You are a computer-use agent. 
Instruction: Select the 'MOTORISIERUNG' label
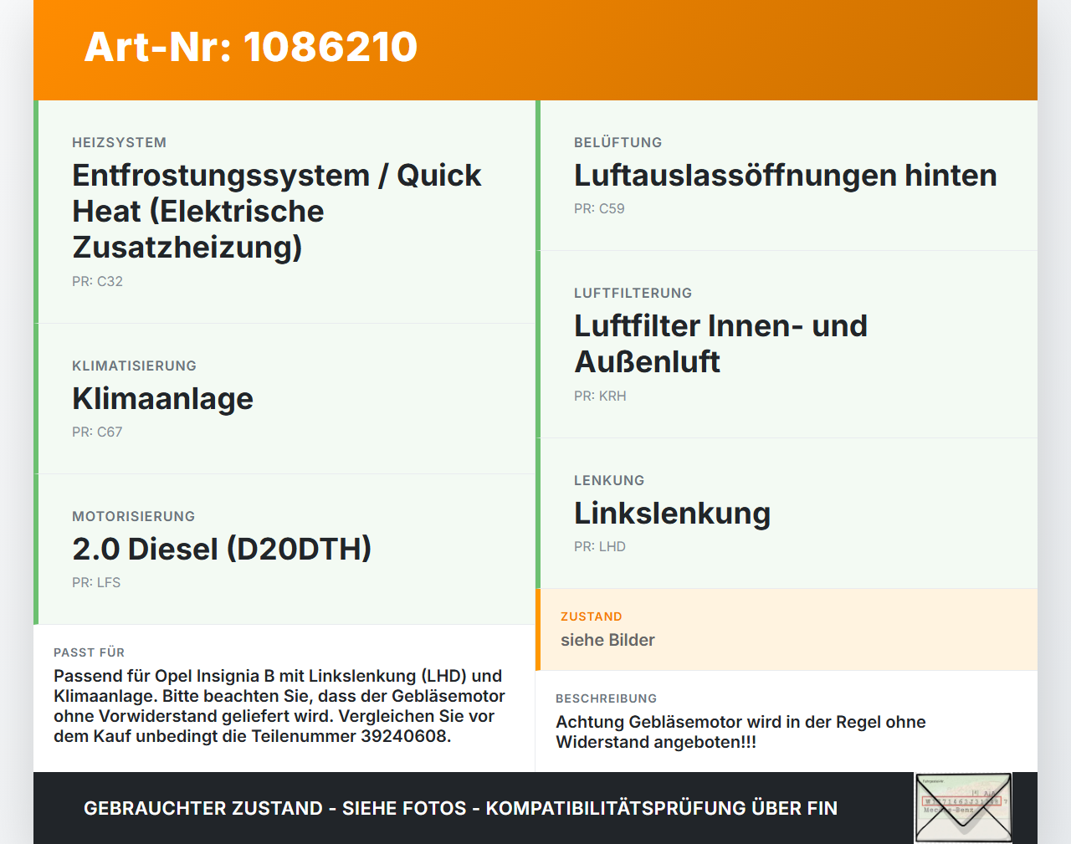[134, 517]
